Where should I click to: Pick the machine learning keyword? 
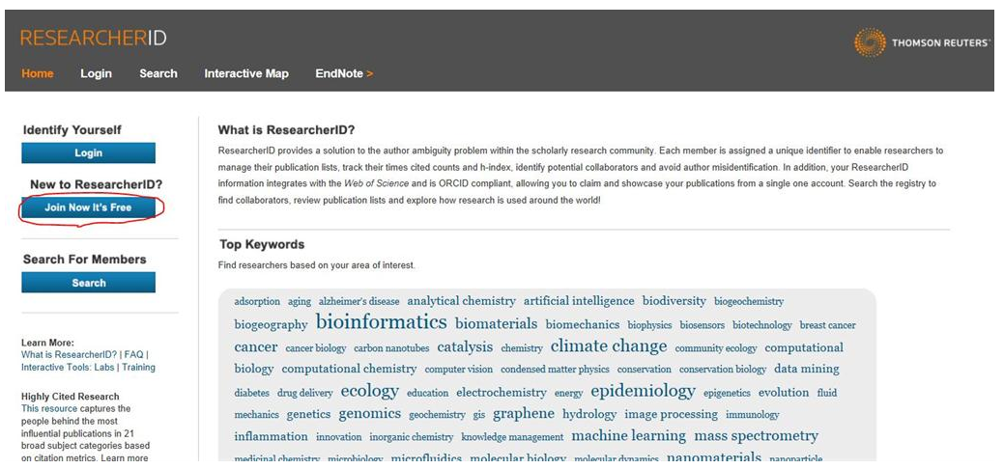(628, 436)
